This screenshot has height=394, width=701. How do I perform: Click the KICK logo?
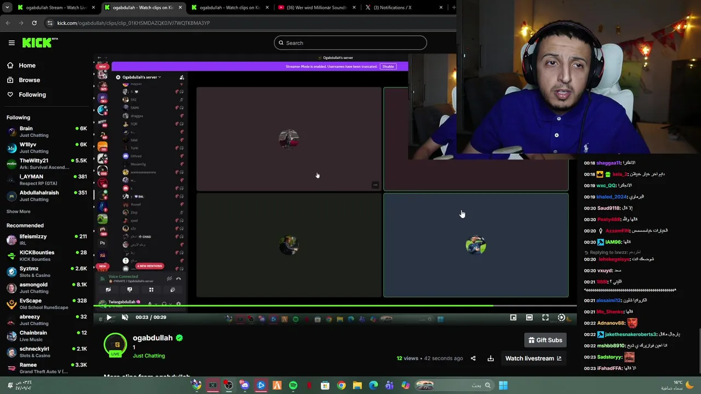point(39,43)
